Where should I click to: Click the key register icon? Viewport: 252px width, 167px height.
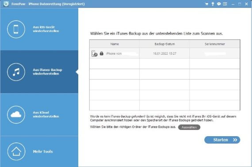(213, 4)
